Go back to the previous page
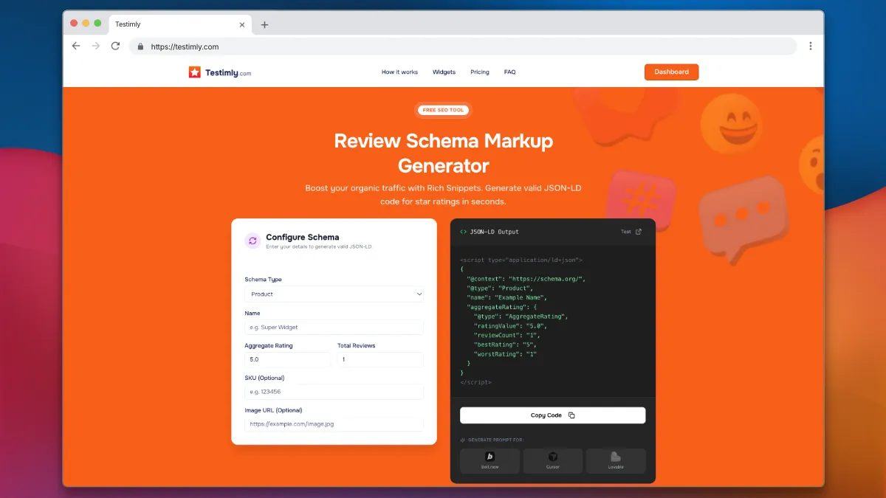This screenshot has width=886, height=498. 76,46
